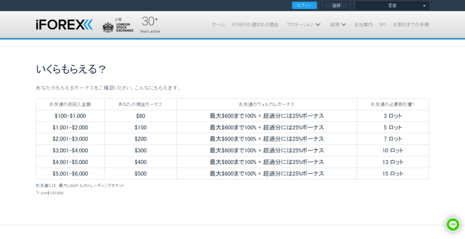Select the $80 bonus cell
Viewport: 465px width, 239px height.
click(141, 116)
